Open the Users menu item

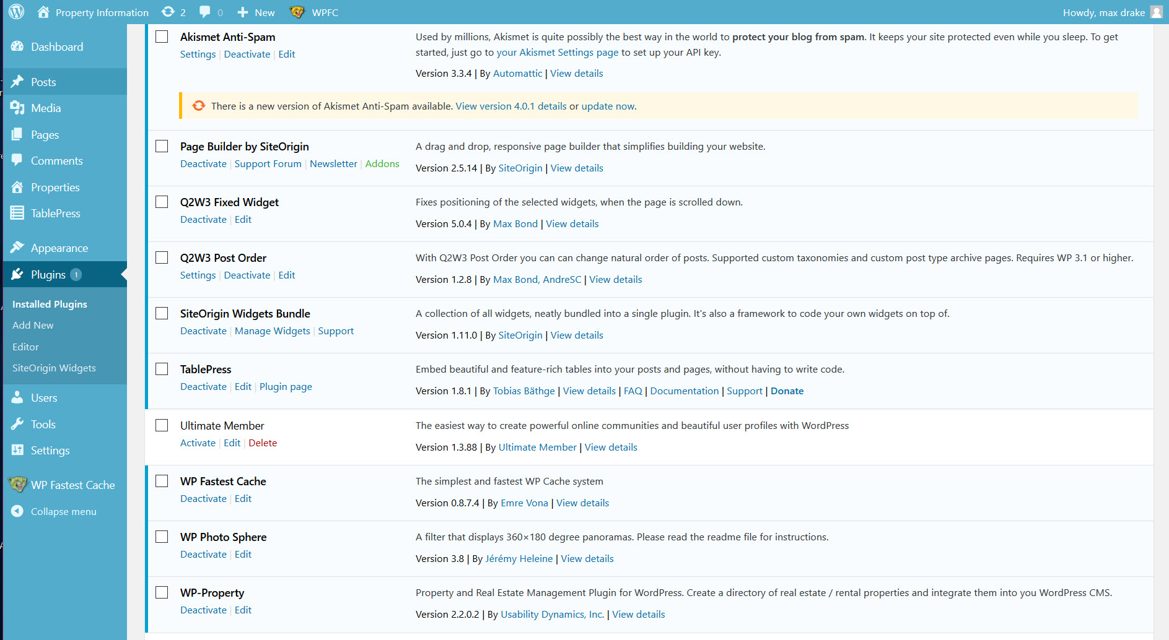point(44,397)
